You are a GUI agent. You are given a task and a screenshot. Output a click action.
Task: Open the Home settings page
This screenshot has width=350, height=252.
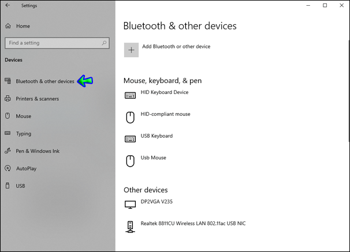tap(23, 26)
